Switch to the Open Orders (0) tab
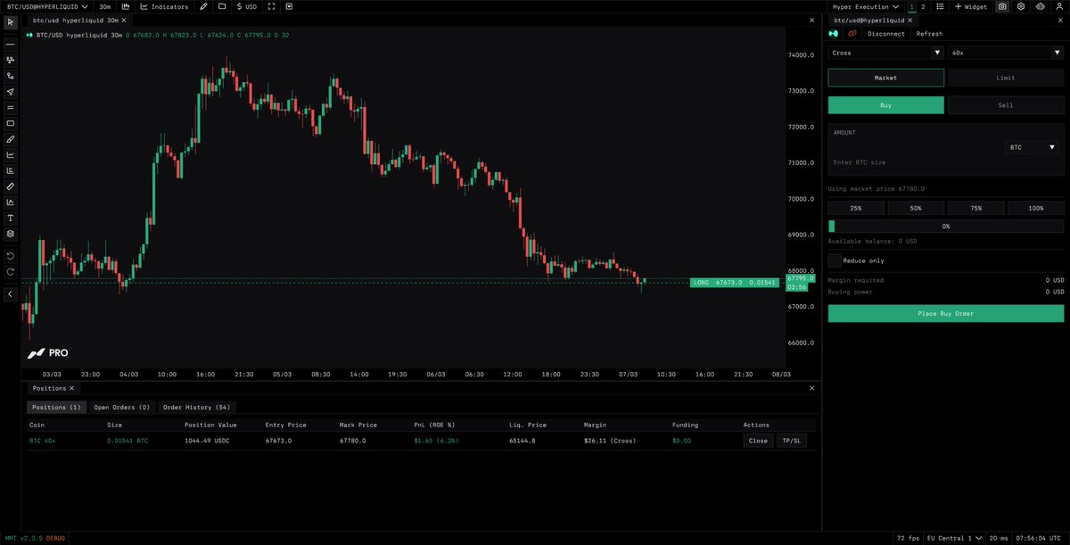Screen dimensions: 1070x545 click(x=121, y=408)
